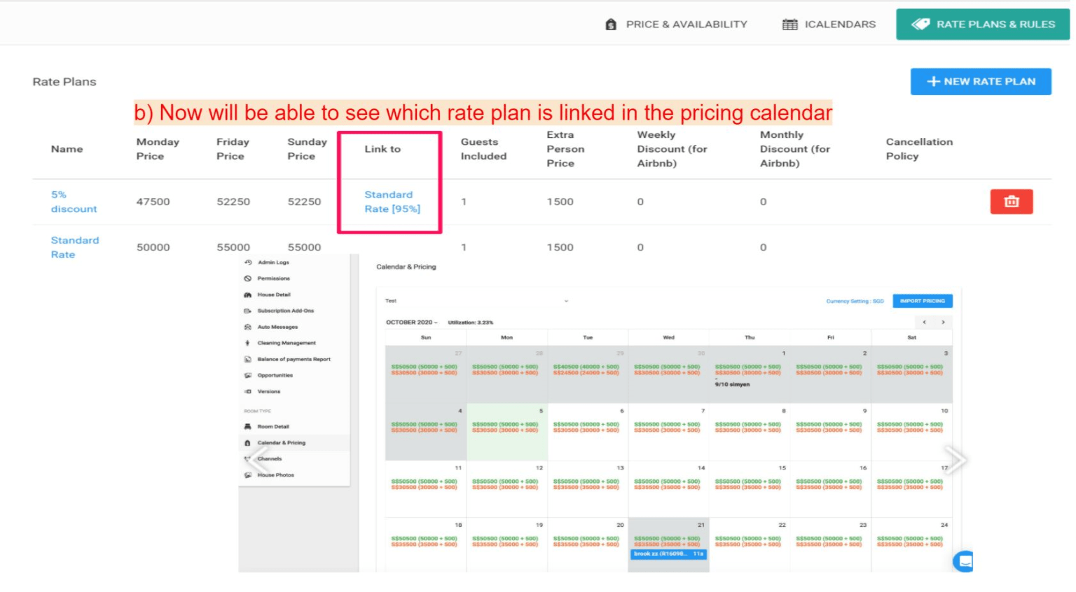Click the Admin Logs sidebar icon
Image resolution: width=1076 pixels, height=592 pixels.
(x=248, y=262)
